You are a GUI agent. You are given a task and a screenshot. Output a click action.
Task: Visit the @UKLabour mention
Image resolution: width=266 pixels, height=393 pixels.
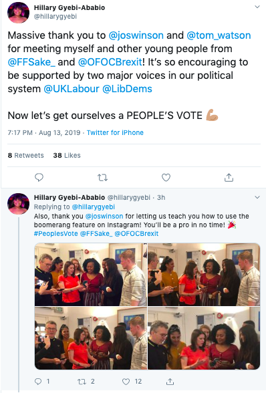point(72,89)
